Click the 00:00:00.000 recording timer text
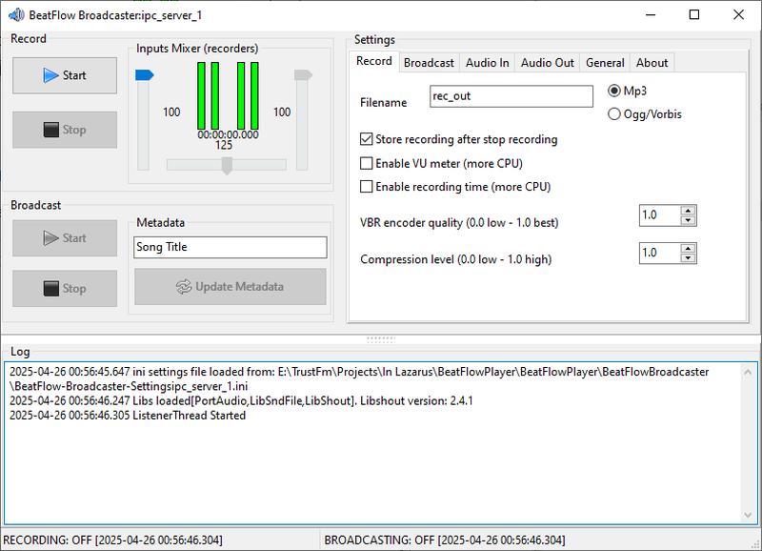The image size is (762, 551). coord(228,134)
